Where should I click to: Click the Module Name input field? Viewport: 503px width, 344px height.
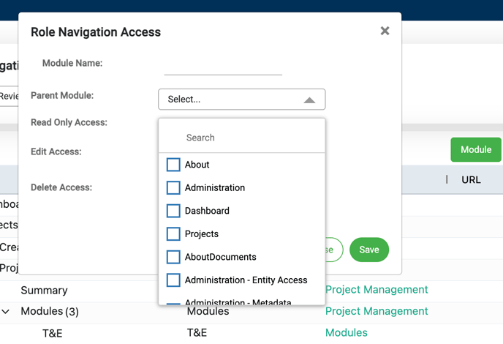click(x=223, y=67)
